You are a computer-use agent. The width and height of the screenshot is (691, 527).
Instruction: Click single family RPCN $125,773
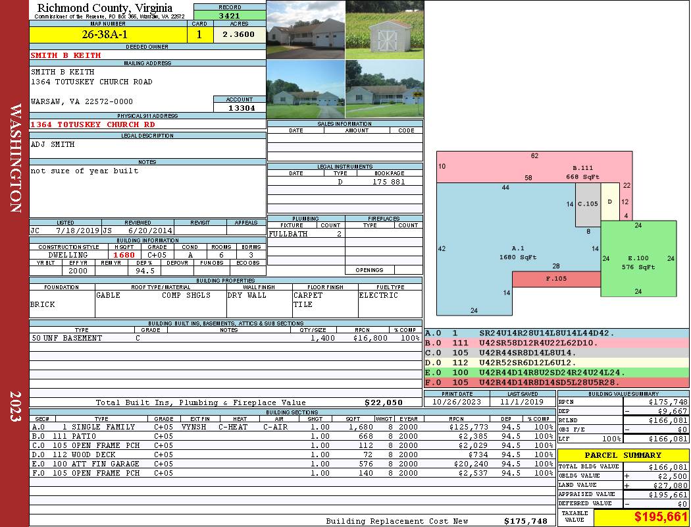point(469,427)
